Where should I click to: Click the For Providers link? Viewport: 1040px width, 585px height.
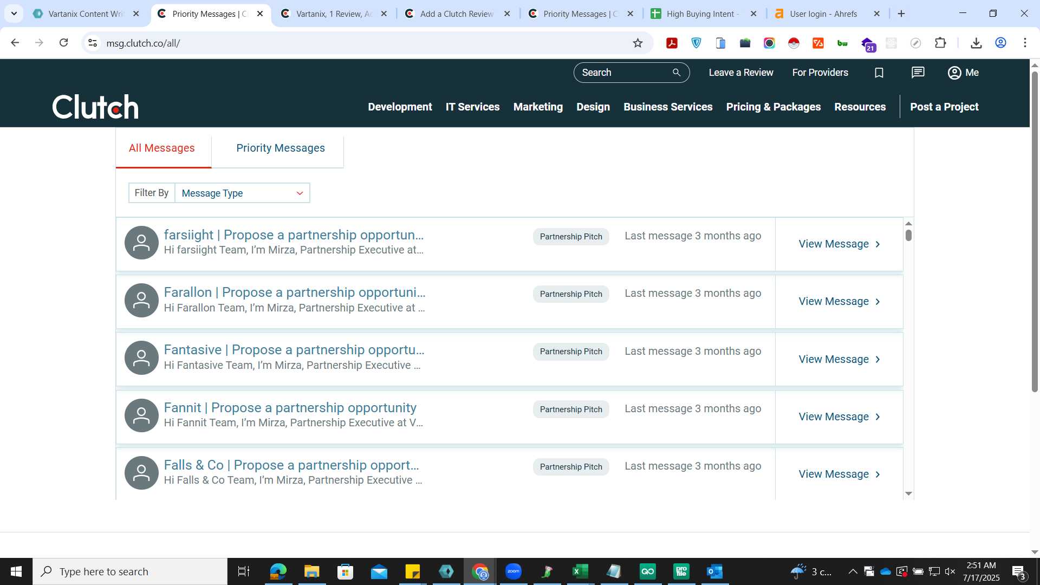pos(820,73)
